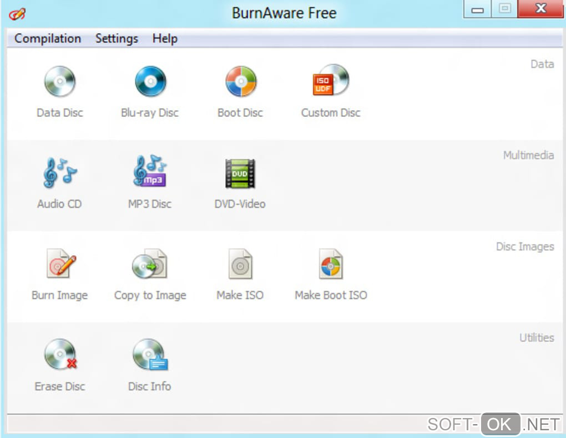Click the Erase Disc red-X icon
Image resolution: width=566 pixels, height=438 pixels.
pyautogui.click(x=60, y=354)
